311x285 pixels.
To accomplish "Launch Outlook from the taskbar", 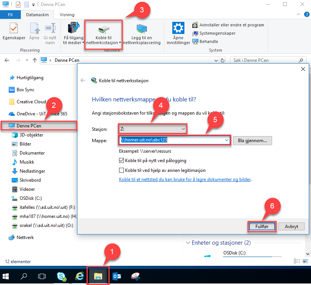I will (x=116, y=276).
